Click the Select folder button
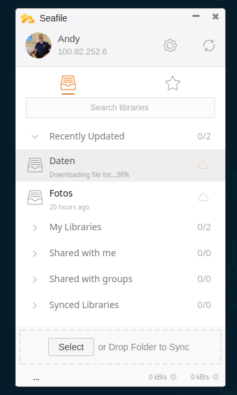 [71, 347]
